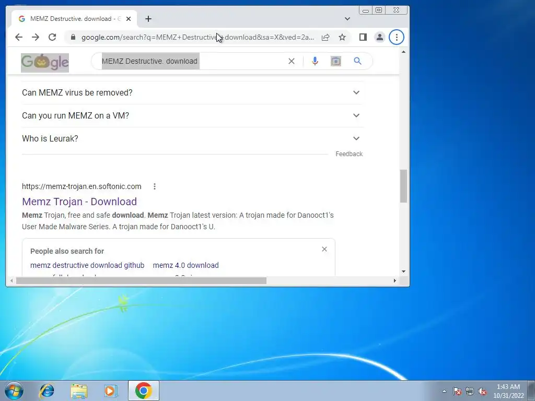This screenshot has width=535, height=401.
Task: Click the address bar URL
Action: pos(197,37)
